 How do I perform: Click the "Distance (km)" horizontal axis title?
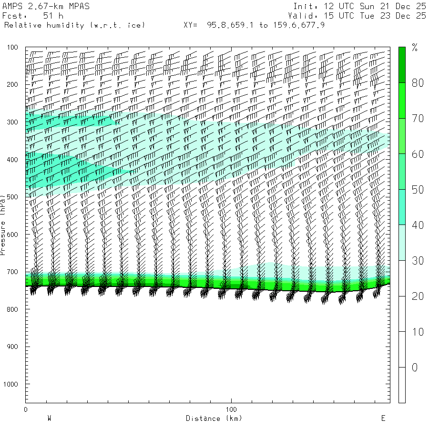click(214, 419)
